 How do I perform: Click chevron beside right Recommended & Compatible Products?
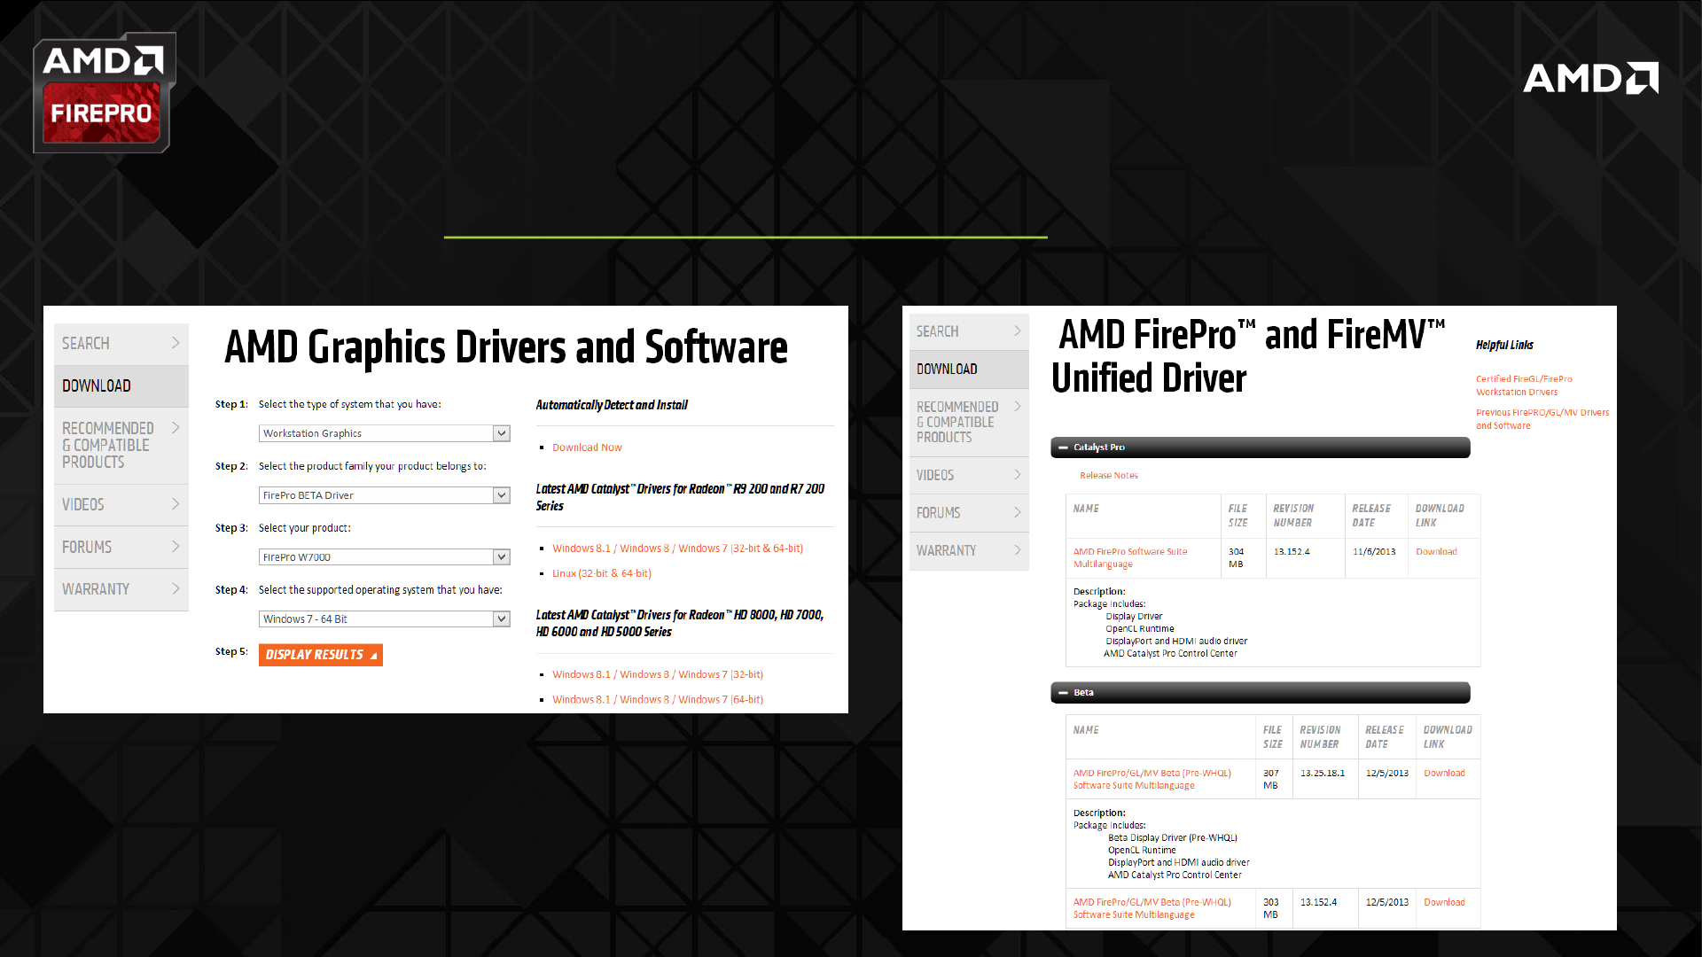(1018, 407)
